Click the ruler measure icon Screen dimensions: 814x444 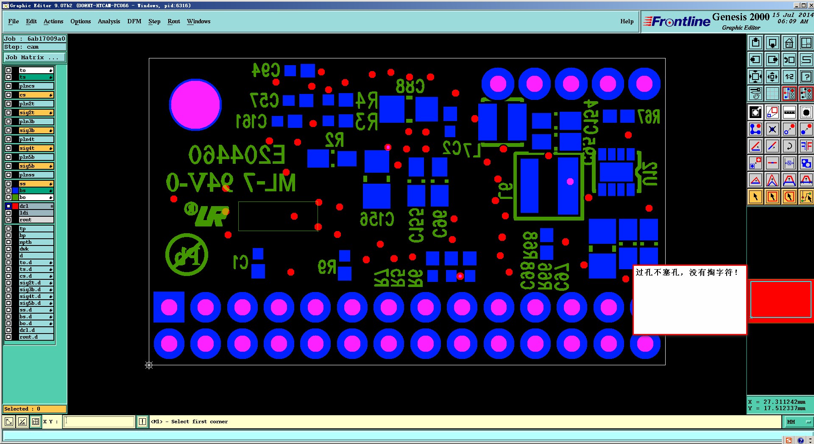789,112
